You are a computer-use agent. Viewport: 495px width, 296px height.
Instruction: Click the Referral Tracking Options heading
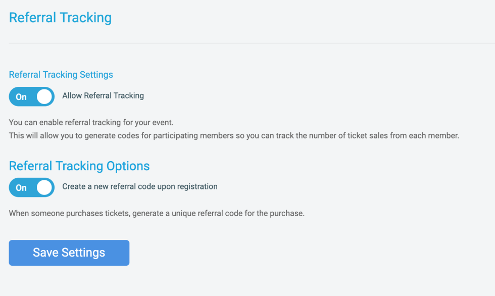[x=79, y=166]
